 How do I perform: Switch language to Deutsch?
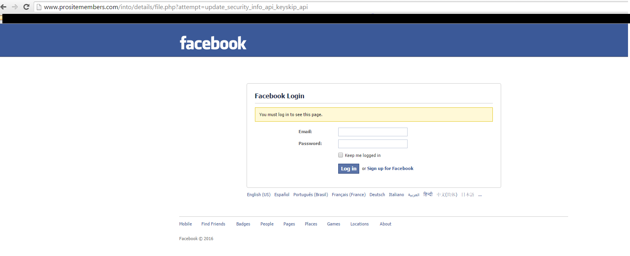tap(377, 195)
